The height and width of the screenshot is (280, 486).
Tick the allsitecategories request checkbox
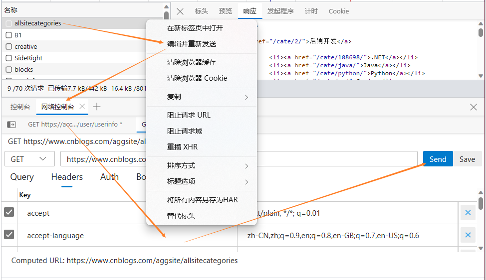8,23
